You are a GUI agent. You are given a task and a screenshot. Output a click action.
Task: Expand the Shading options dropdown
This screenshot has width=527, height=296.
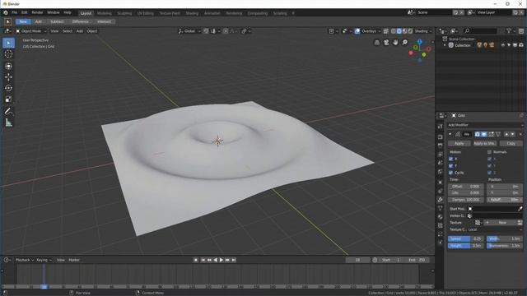click(423, 31)
